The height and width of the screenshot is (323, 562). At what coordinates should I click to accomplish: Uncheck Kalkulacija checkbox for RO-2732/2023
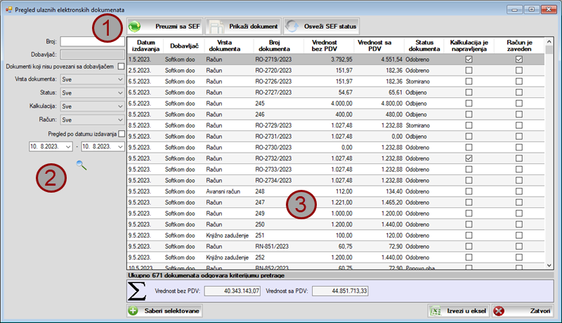tap(469, 158)
